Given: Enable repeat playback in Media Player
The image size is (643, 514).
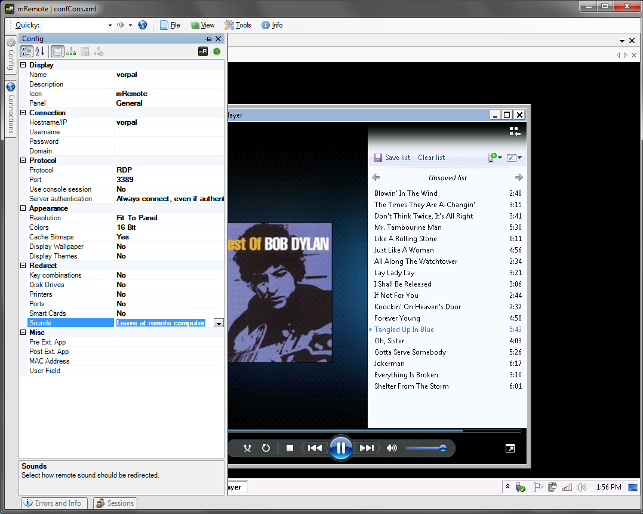Looking at the screenshot, I should coord(266,447).
